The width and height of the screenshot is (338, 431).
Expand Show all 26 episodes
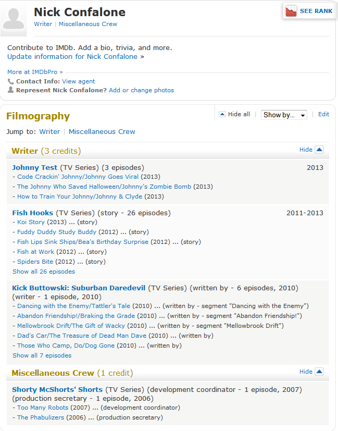[x=44, y=272]
